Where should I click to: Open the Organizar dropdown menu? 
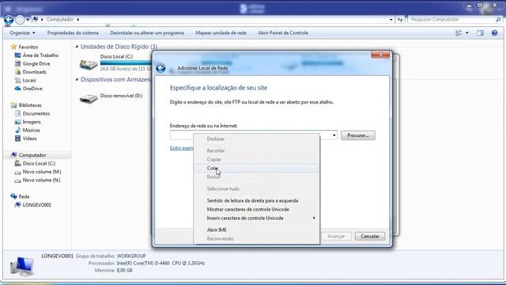click(22, 33)
